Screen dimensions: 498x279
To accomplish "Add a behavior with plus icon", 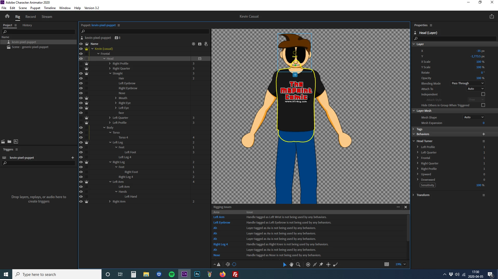I will [484, 134].
